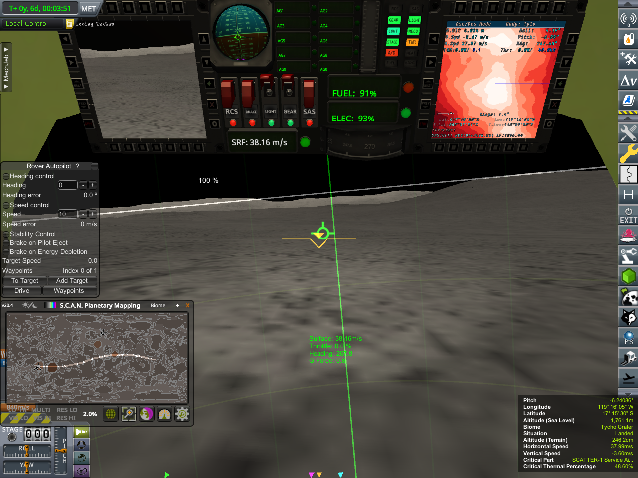Click the H-shaped toolbar icon
The height and width of the screenshot is (478, 638).
click(628, 195)
